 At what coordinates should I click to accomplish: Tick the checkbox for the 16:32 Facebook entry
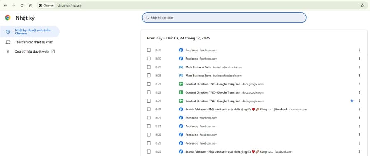(x=149, y=50)
